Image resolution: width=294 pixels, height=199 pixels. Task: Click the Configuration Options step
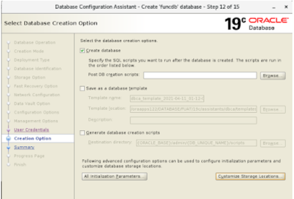(37, 112)
